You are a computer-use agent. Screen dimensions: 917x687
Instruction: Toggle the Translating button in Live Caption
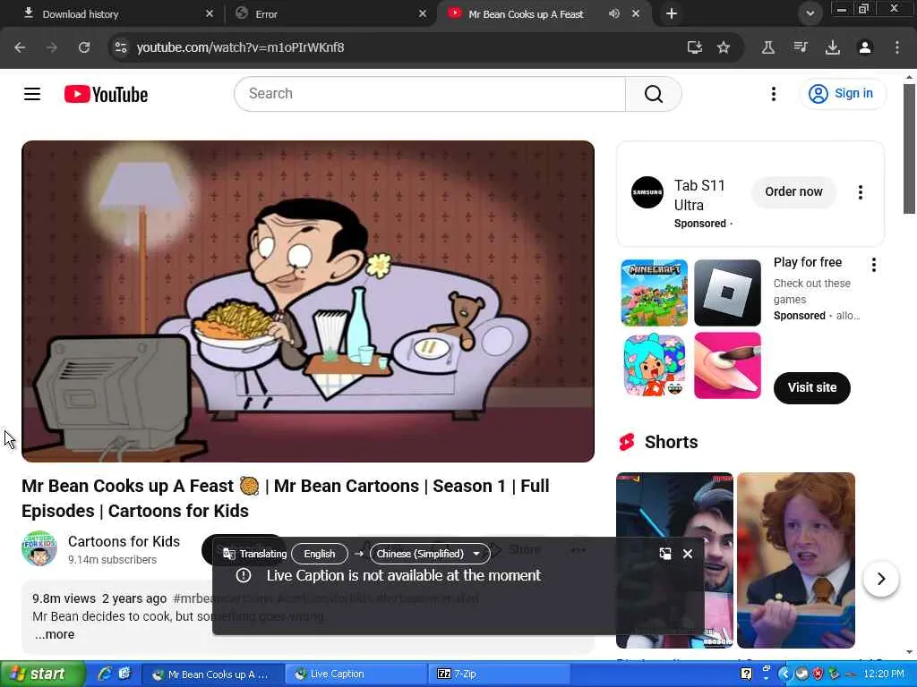pyautogui.click(x=255, y=554)
